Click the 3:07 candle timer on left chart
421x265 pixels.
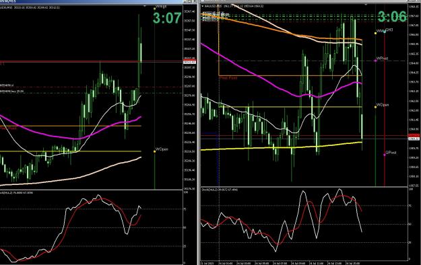click(167, 18)
